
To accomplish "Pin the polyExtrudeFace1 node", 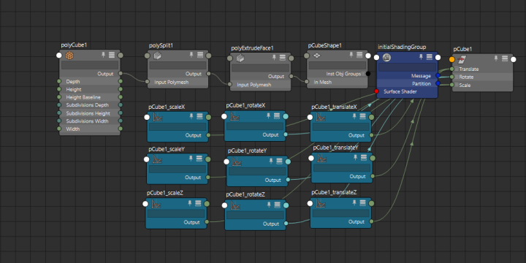I will (x=275, y=58).
